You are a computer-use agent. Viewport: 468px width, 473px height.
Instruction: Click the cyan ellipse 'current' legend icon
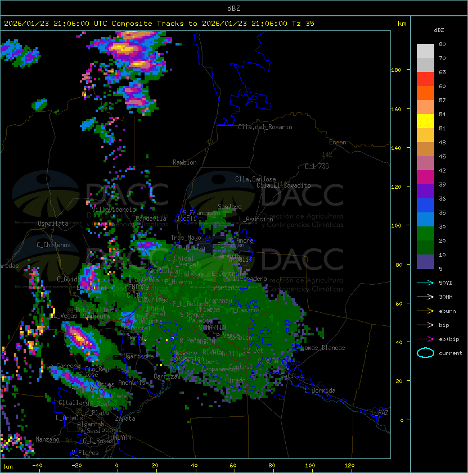[x=425, y=353]
